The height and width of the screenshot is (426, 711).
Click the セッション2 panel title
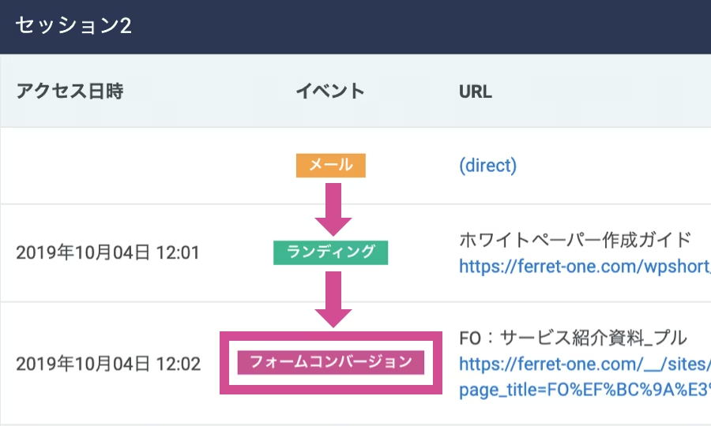(x=73, y=26)
